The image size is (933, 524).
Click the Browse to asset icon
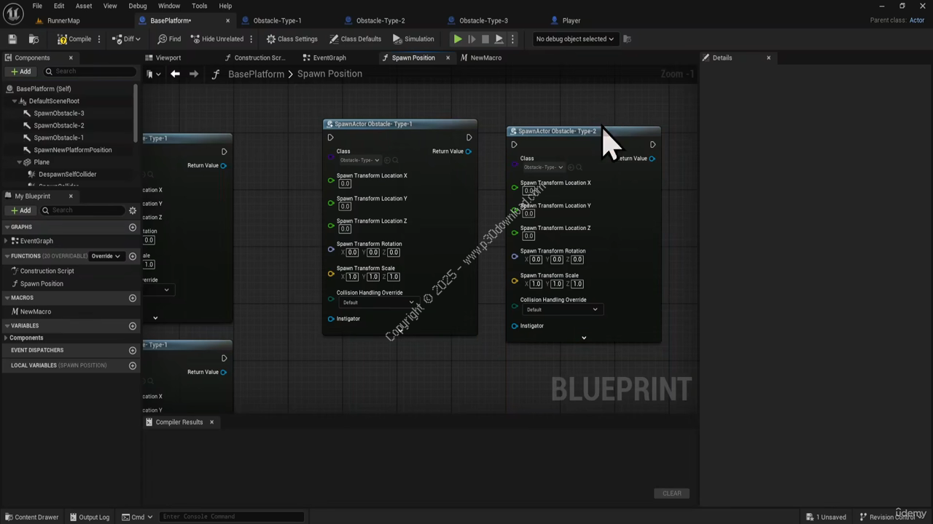coord(34,39)
